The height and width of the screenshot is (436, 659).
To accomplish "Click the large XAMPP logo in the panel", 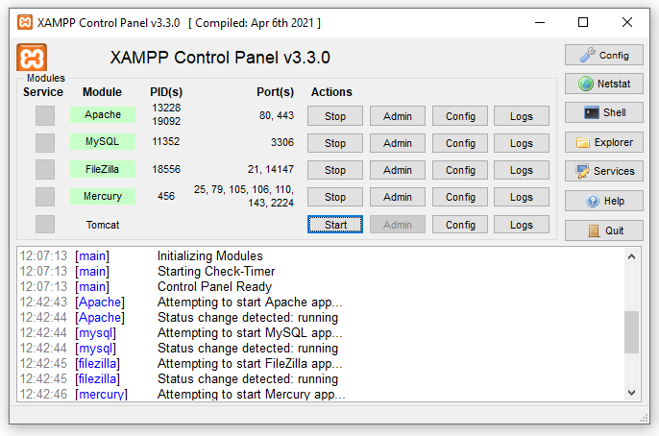I will (32, 57).
